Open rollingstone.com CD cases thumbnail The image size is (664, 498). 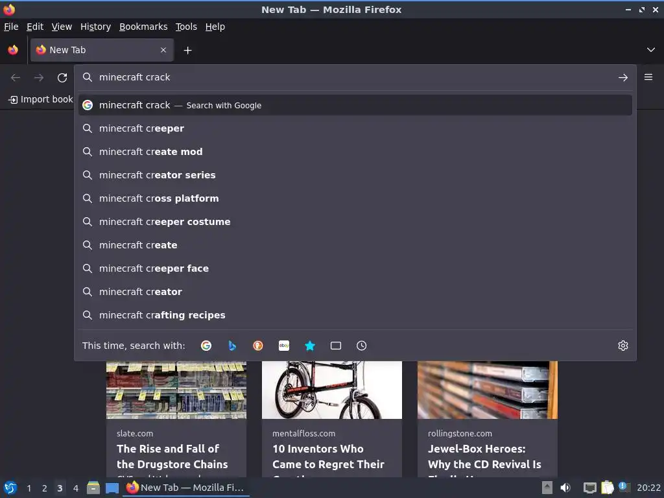coord(488,390)
